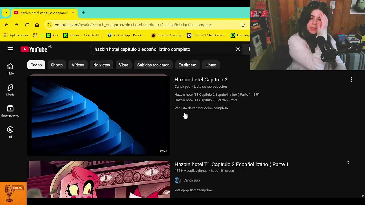Open the Kicklet.app bookmark
The width and height of the screenshot is (365, 205).
[126, 35]
